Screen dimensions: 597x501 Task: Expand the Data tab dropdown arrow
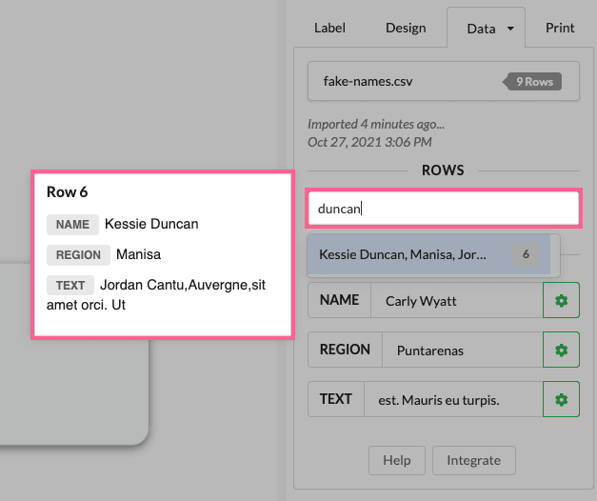[x=510, y=29]
